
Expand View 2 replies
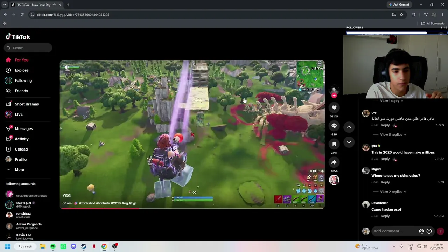393,192
